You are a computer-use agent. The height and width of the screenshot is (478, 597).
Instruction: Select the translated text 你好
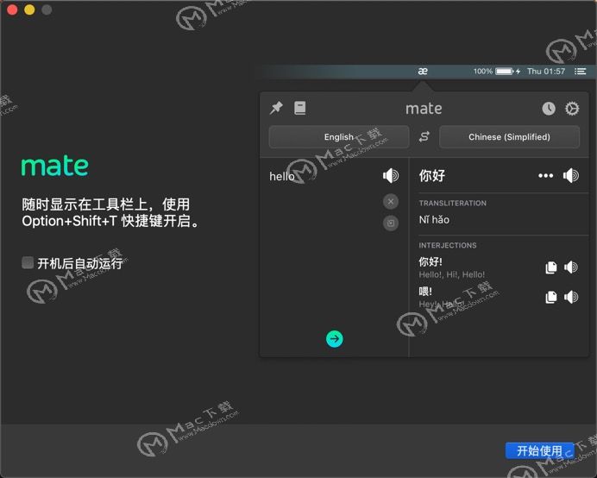431,176
